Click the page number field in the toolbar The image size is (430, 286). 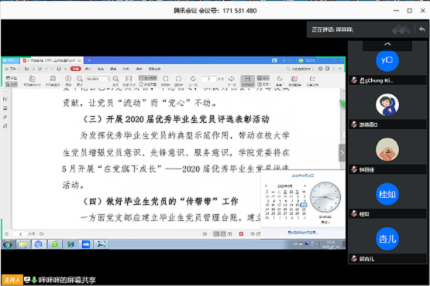[208, 79]
